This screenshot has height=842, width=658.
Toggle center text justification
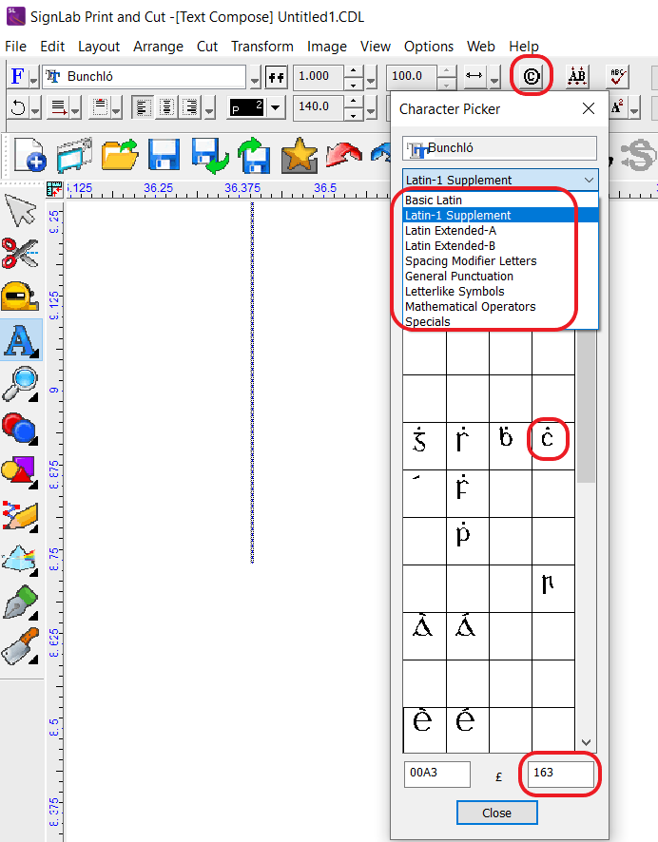click(x=166, y=107)
